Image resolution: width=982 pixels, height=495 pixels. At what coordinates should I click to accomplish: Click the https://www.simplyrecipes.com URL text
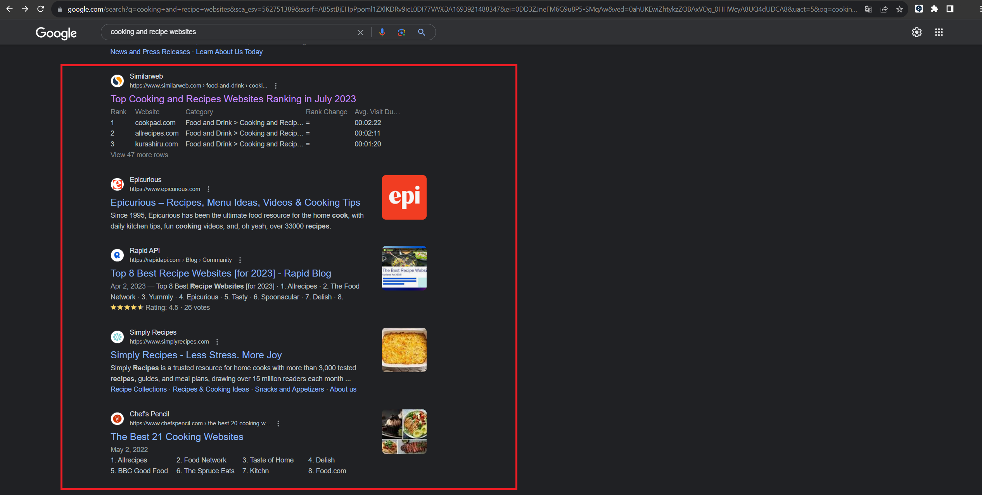169,342
